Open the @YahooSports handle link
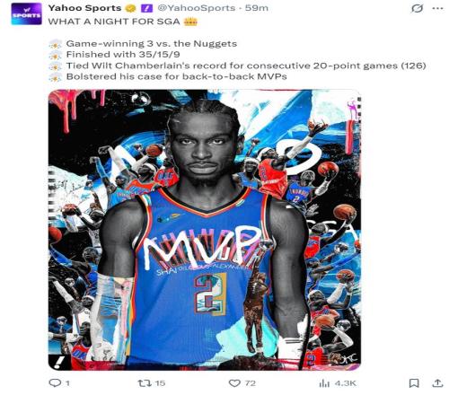The width and height of the screenshot is (449, 395). tap(197, 8)
